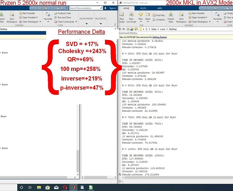
Task: Click the Sign In button
Action: 112,8
